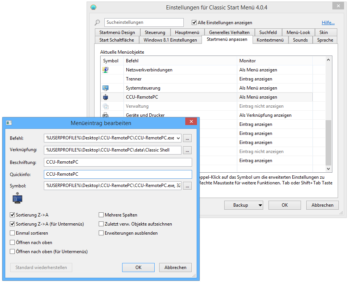349x283 pixels.
Task: Switch to Steuerung tab
Action: pyautogui.click(x=155, y=32)
